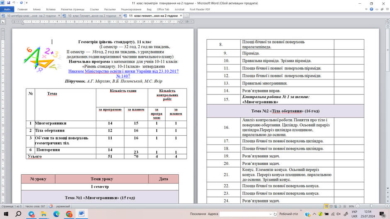The height and width of the screenshot is (219, 390).
Task: Zoom in with the plus icon
Action: coord(387,206)
